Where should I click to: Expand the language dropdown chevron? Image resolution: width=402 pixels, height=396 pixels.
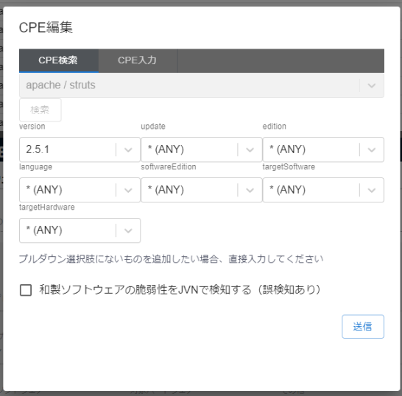click(x=128, y=190)
